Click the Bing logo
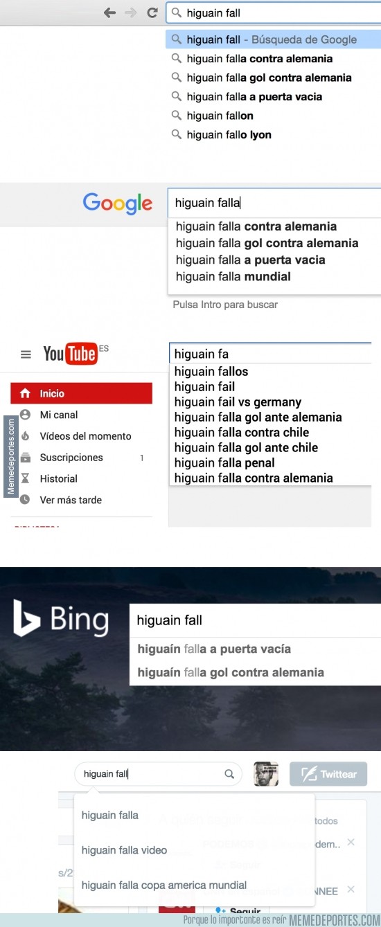 click(x=61, y=618)
